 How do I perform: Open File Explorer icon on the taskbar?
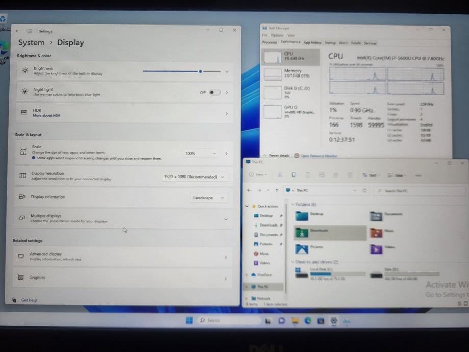[x=295, y=321]
